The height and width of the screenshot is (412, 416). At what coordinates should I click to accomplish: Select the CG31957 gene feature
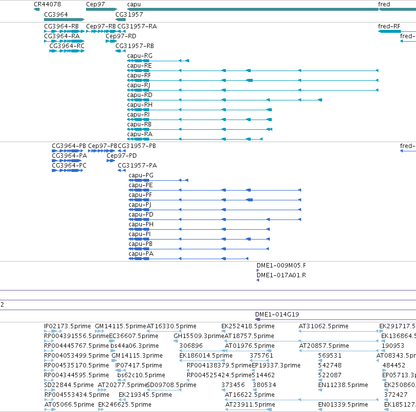[x=120, y=20]
